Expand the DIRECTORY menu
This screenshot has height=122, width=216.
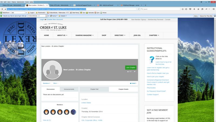click(120, 35)
